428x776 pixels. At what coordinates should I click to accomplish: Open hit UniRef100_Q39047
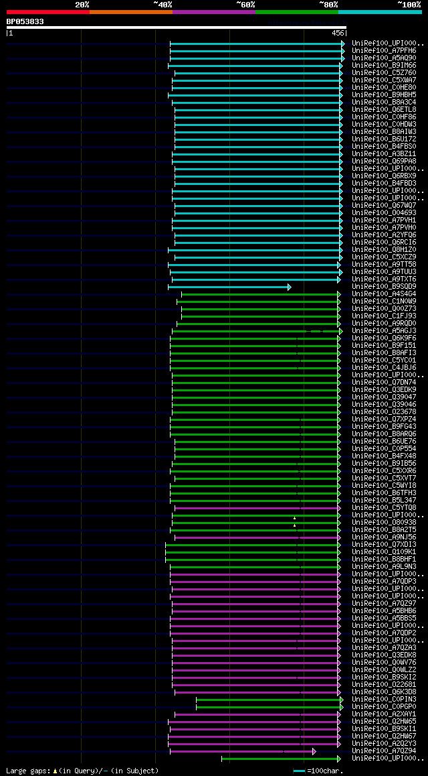(x=384, y=397)
